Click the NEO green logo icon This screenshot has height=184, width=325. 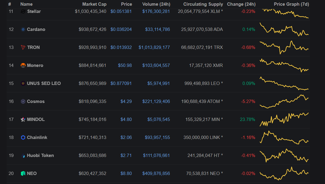(x=23, y=173)
